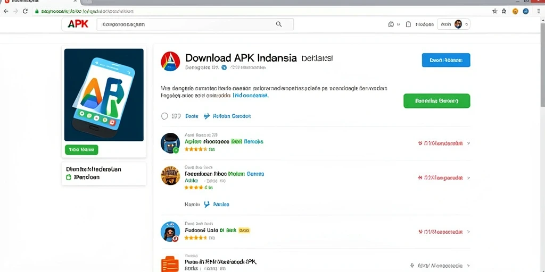The width and height of the screenshot is (545, 272).
Task: Close the current browser tab
Action: click(x=75, y=2)
